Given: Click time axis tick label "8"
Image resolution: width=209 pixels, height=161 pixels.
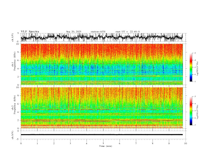Looking at the screenshot, I should pos(153,143).
